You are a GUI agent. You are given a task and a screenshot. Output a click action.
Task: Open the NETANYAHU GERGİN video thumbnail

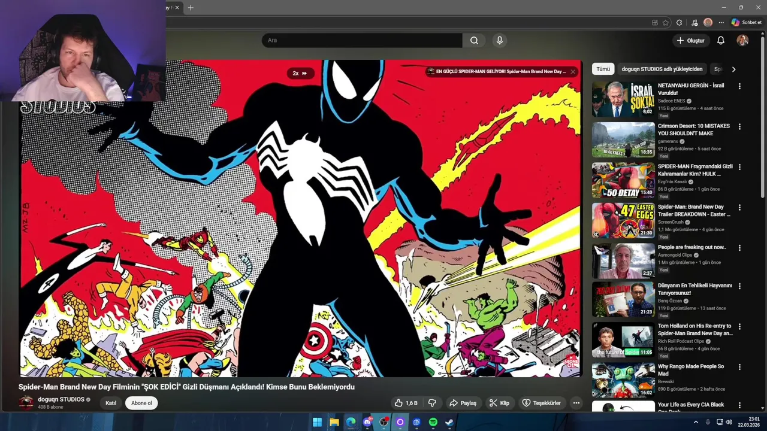click(x=623, y=99)
